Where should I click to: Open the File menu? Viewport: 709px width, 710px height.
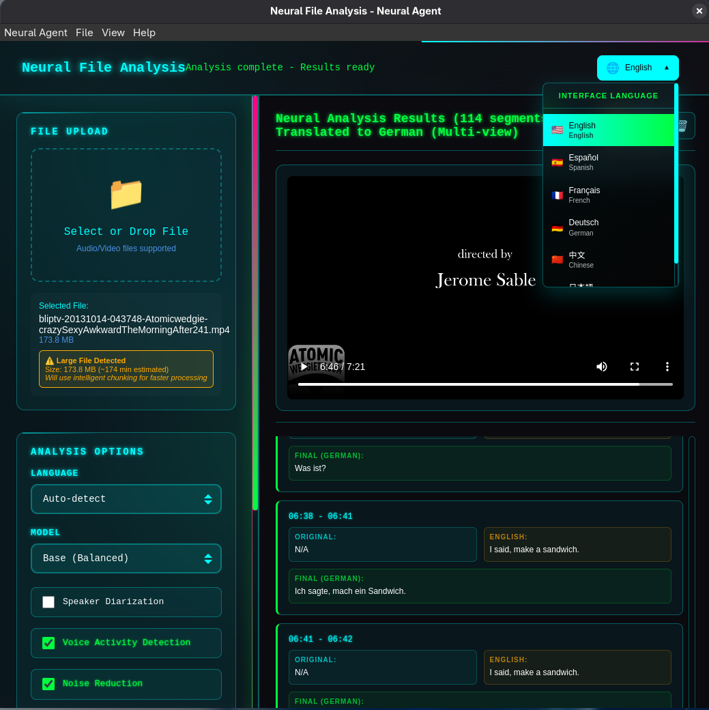(84, 33)
